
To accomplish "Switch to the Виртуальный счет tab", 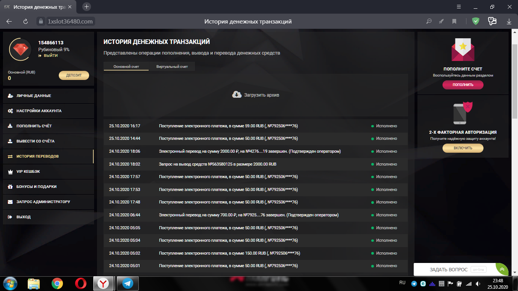I will click(x=172, y=66).
